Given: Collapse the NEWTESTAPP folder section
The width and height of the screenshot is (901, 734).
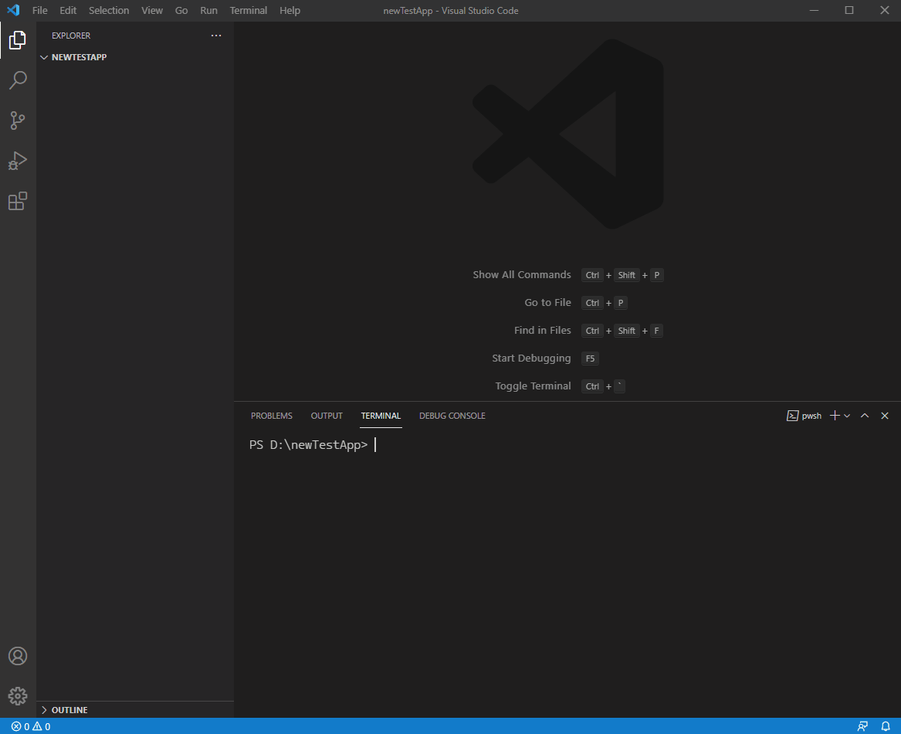Looking at the screenshot, I should click(x=44, y=57).
